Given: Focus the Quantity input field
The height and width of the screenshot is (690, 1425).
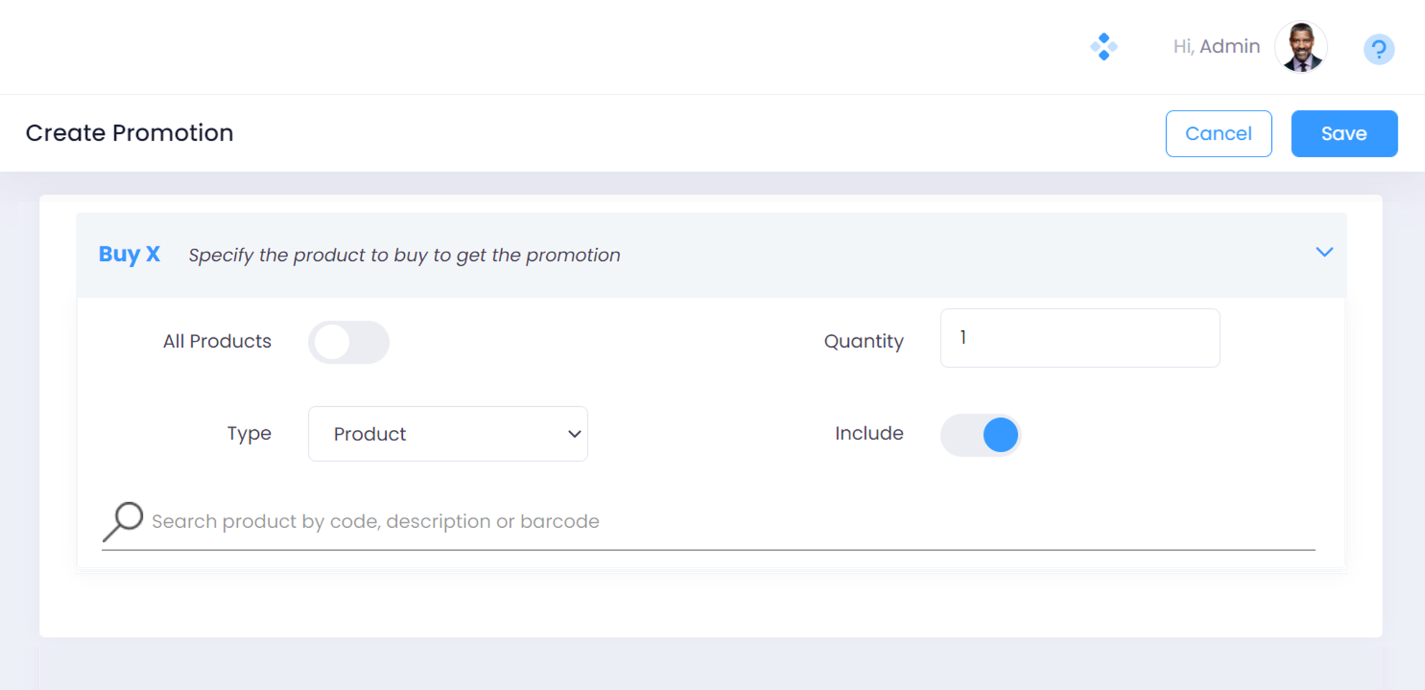Looking at the screenshot, I should pyautogui.click(x=1079, y=338).
